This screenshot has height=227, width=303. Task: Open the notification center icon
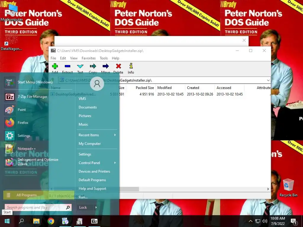pyautogui.click(x=294, y=221)
